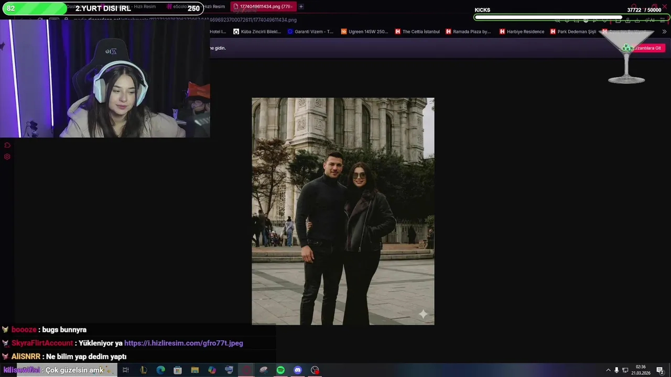Viewport: 671px width, 377px height.
Task: Click the sparkle icon on photo corner
Action: pos(423,314)
